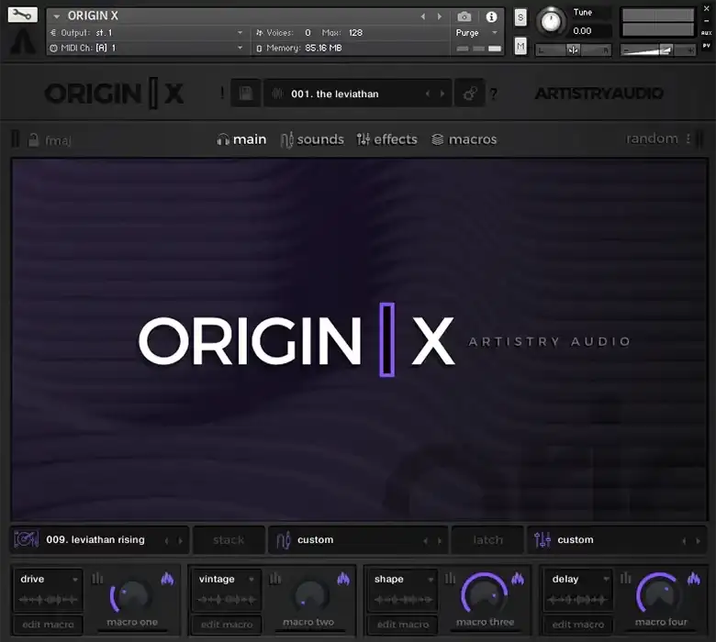Click the flame icon for macro three

[x=518, y=579]
